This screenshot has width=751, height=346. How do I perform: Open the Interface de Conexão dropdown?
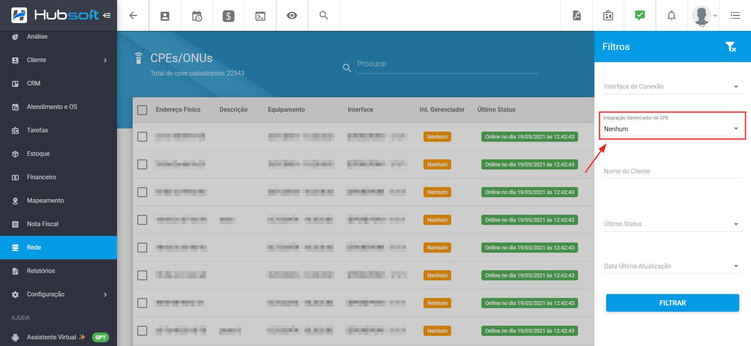672,87
